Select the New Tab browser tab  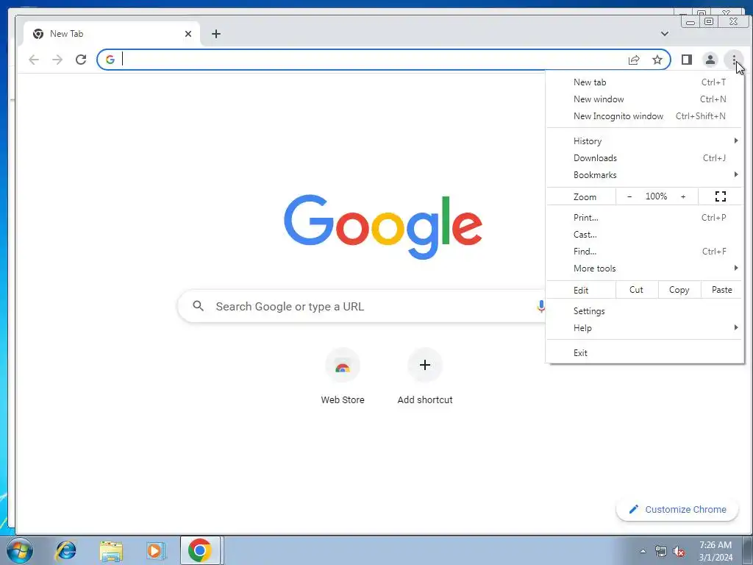click(x=112, y=34)
